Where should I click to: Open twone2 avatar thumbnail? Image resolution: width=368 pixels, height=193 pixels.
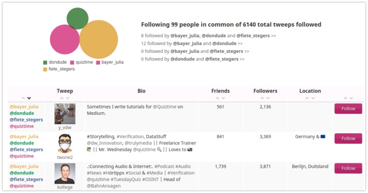click(65, 143)
